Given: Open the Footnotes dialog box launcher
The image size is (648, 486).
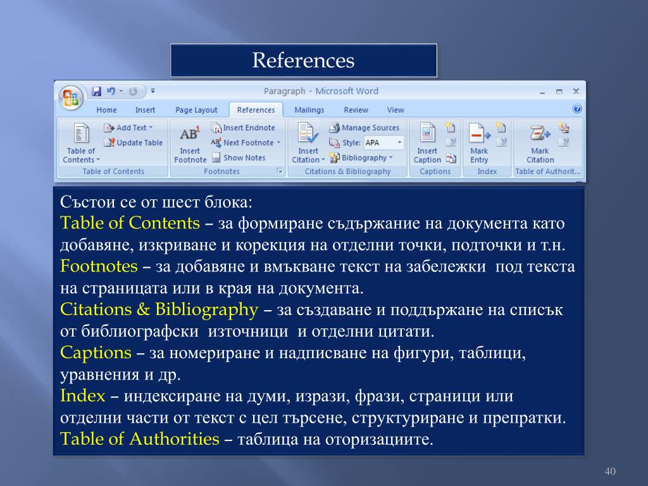Looking at the screenshot, I should click(x=279, y=171).
